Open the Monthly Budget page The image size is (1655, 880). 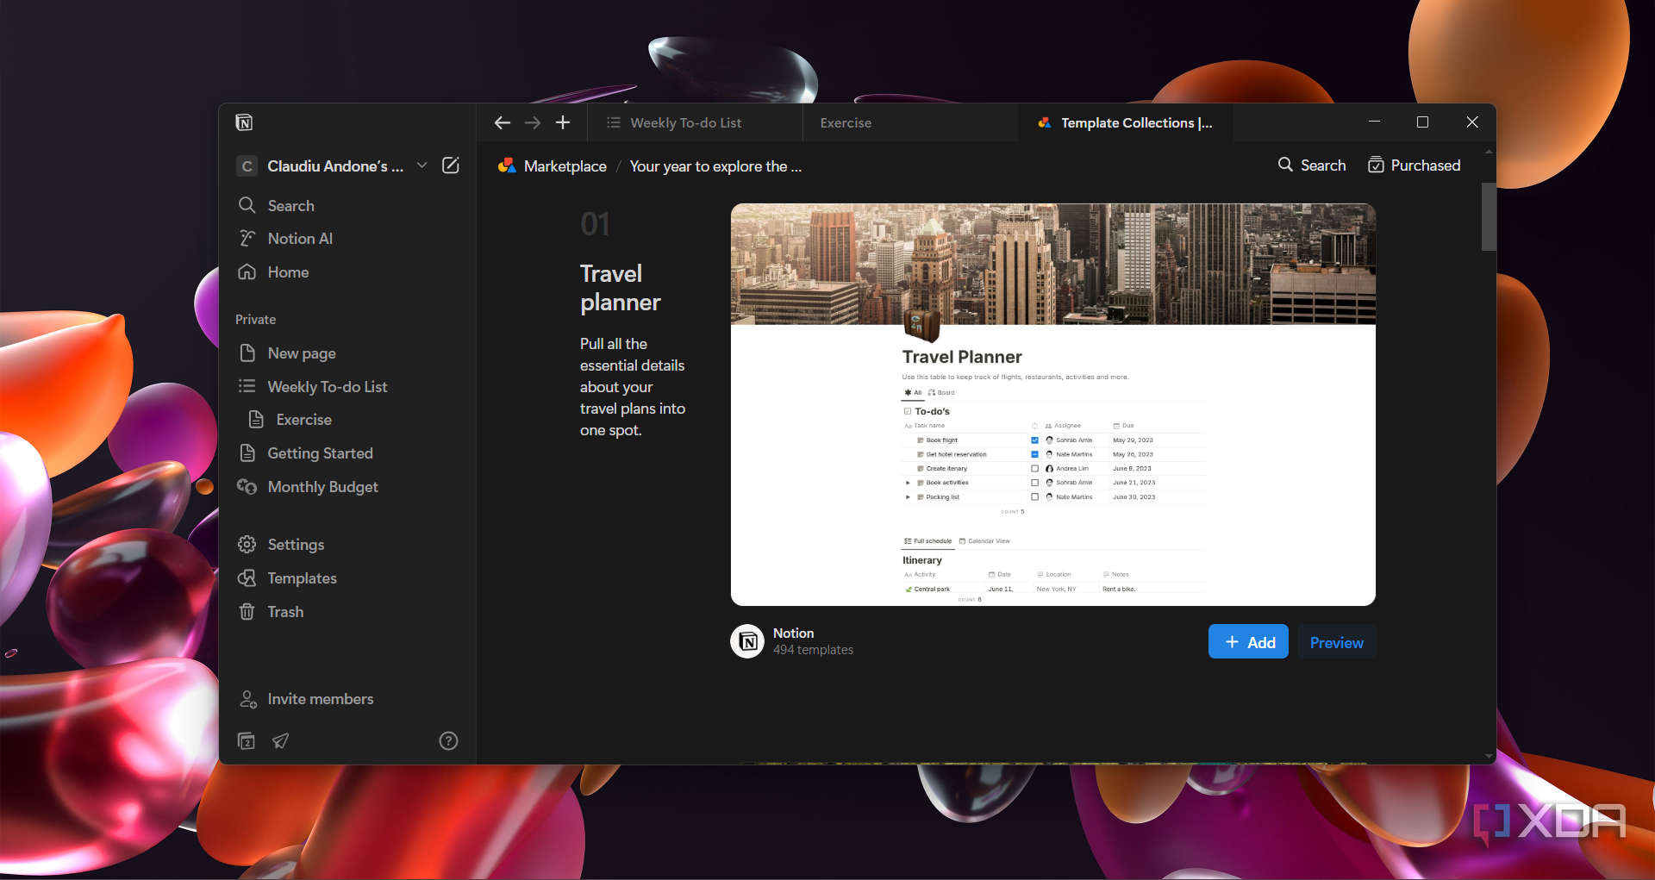347,487
